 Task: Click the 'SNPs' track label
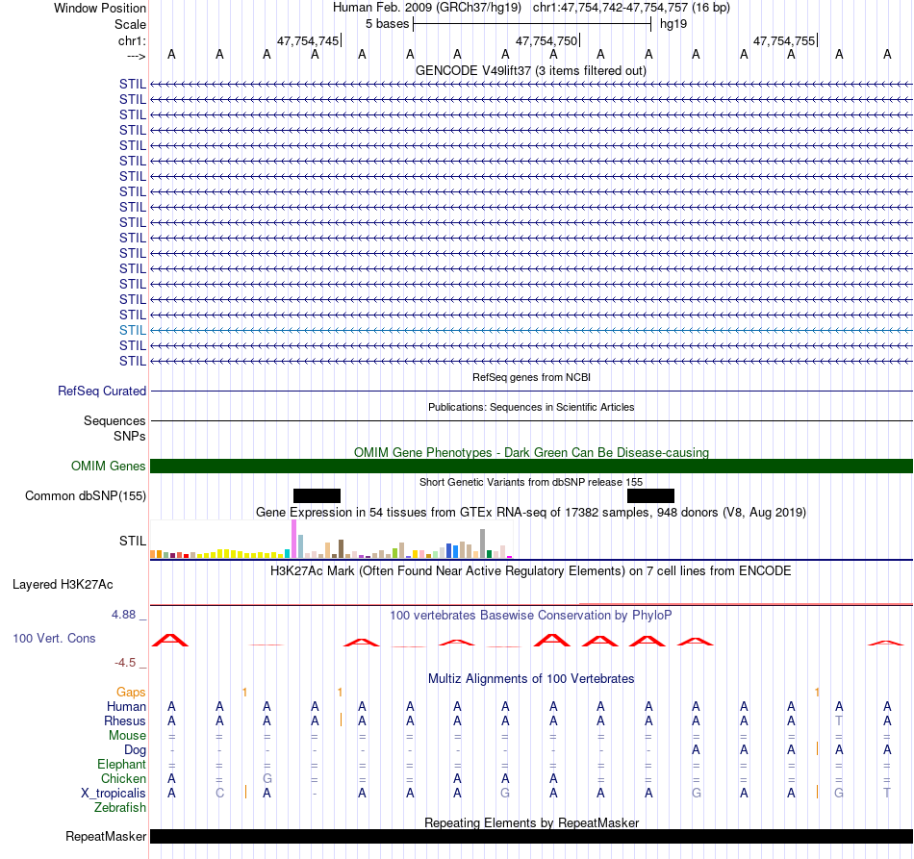pos(130,436)
